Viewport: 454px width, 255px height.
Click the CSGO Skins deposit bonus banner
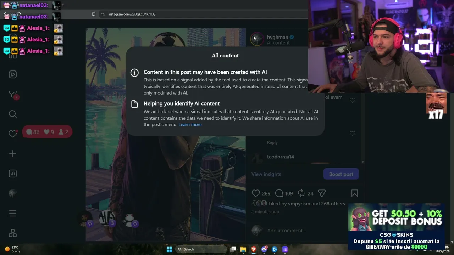coord(396,227)
